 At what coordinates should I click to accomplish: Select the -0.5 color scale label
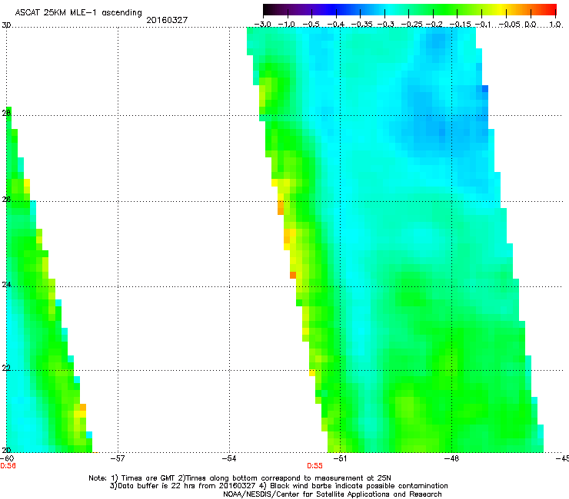(x=311, y=25)
